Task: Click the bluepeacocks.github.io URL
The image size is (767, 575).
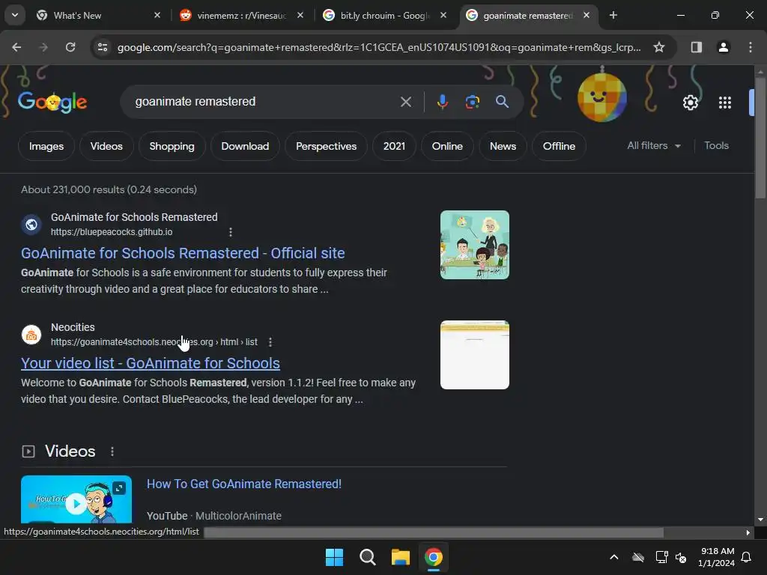Action: pyautogui.click(x=112, y=232)
